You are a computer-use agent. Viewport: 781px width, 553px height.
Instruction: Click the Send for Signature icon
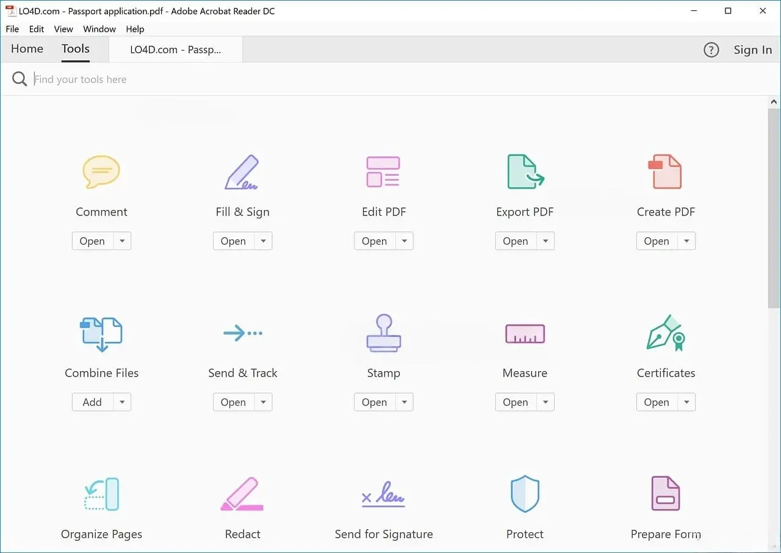point(383,495)
